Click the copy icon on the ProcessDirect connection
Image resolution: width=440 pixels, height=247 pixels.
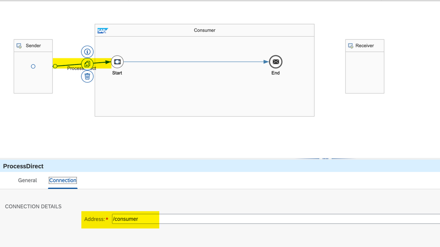(x=87, y=64)
